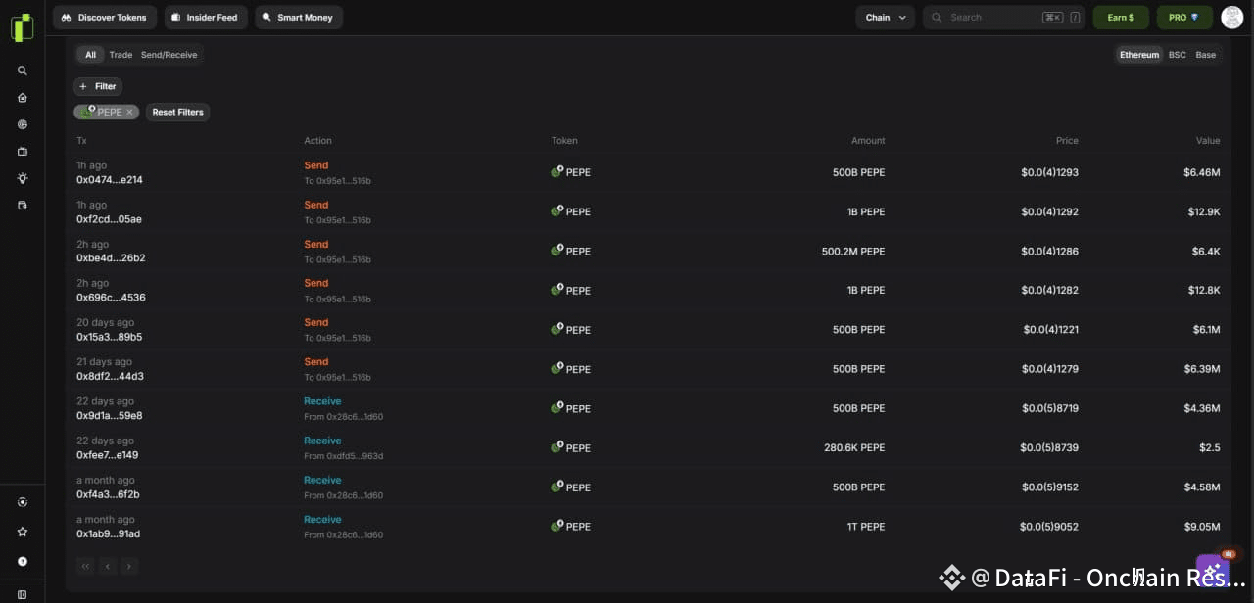Open the sidebar globe icon
The width and height of the screenshot is (1254, 603).
tap(23, 125)
